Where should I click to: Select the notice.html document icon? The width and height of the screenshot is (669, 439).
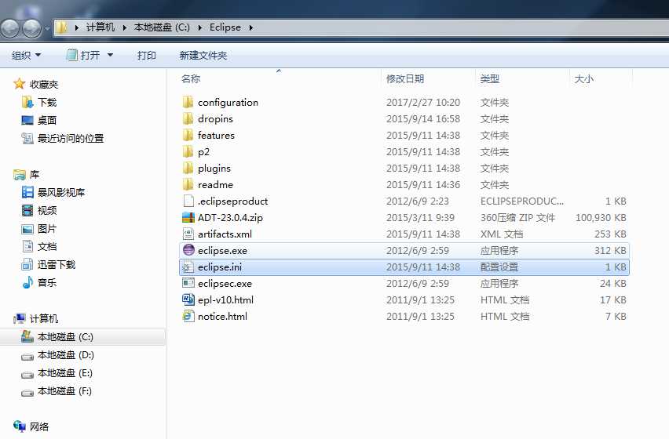[188, 317]
